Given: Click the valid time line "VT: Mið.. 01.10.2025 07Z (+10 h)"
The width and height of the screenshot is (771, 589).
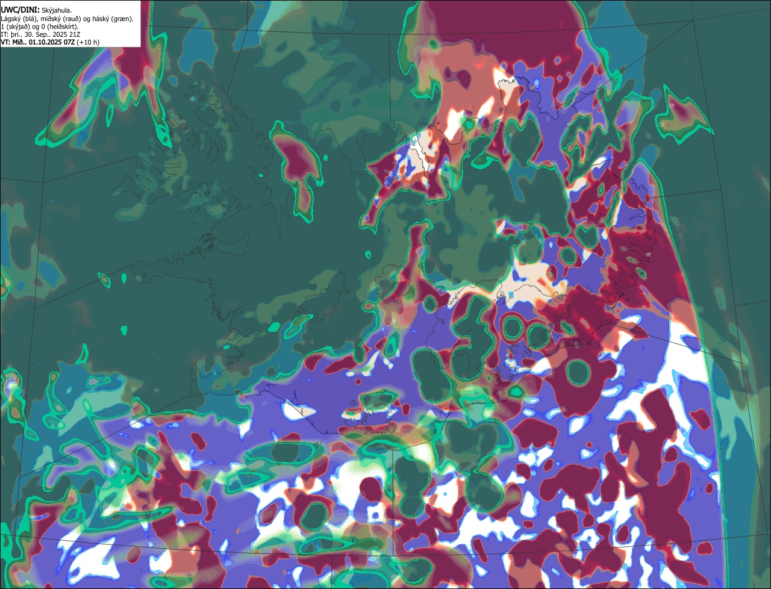Looking at the screenshot, I should pos(50,42).
